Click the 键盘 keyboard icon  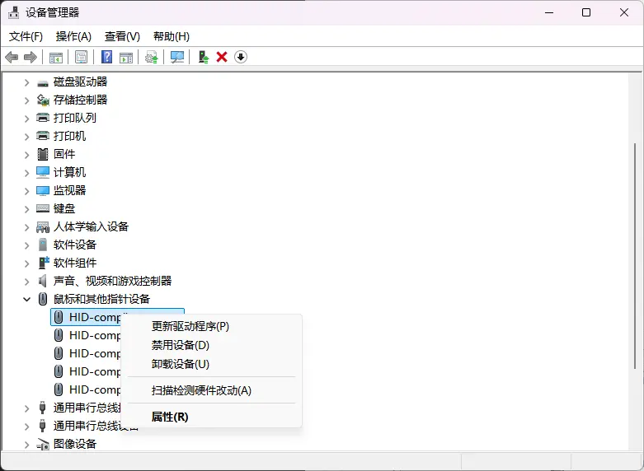pos(43,208)
